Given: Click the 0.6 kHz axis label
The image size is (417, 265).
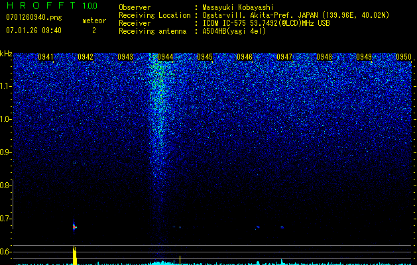Looking at the screenshot, I should (x=5, y=252).
